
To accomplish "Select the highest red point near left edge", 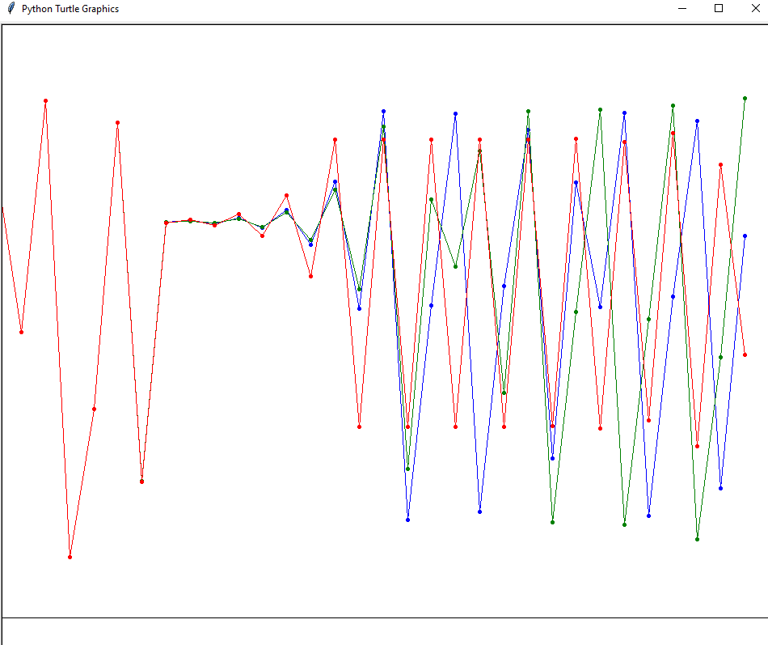I will coord(45,100).
